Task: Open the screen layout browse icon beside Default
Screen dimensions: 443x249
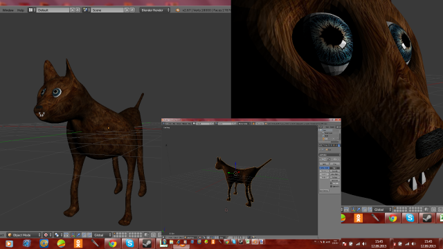Action: [x=32, y=10]
